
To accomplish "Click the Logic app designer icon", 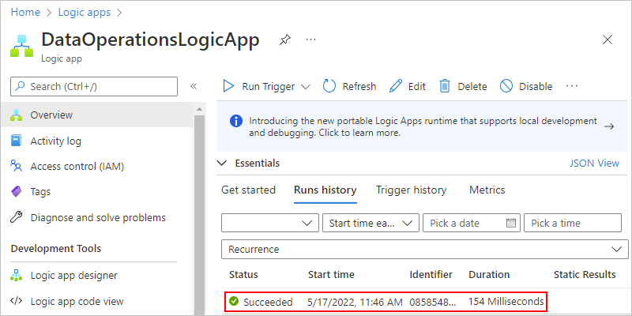I will point(17,275).
